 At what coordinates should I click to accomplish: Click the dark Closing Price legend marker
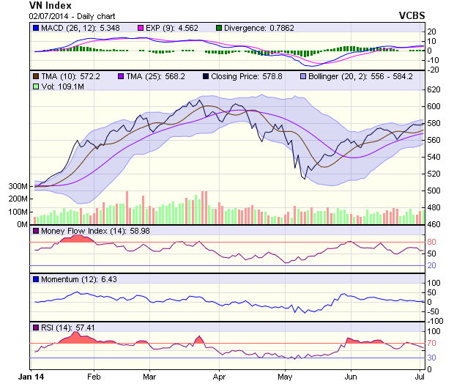pos(206,76)
